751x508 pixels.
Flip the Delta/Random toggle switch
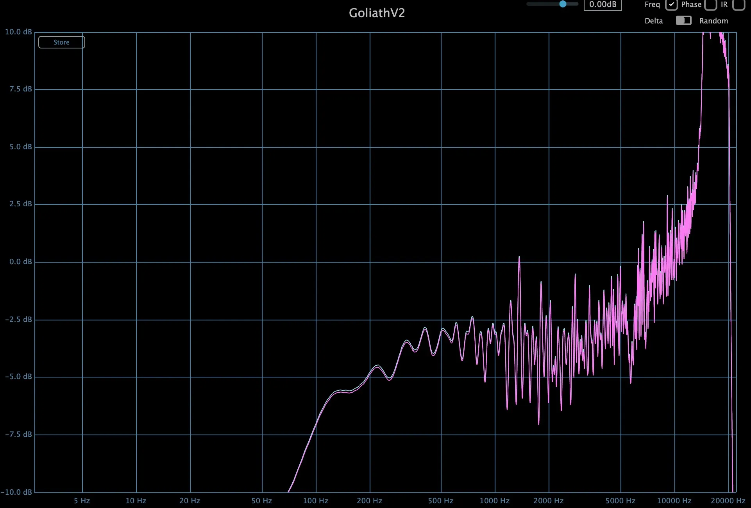[683, 21]
